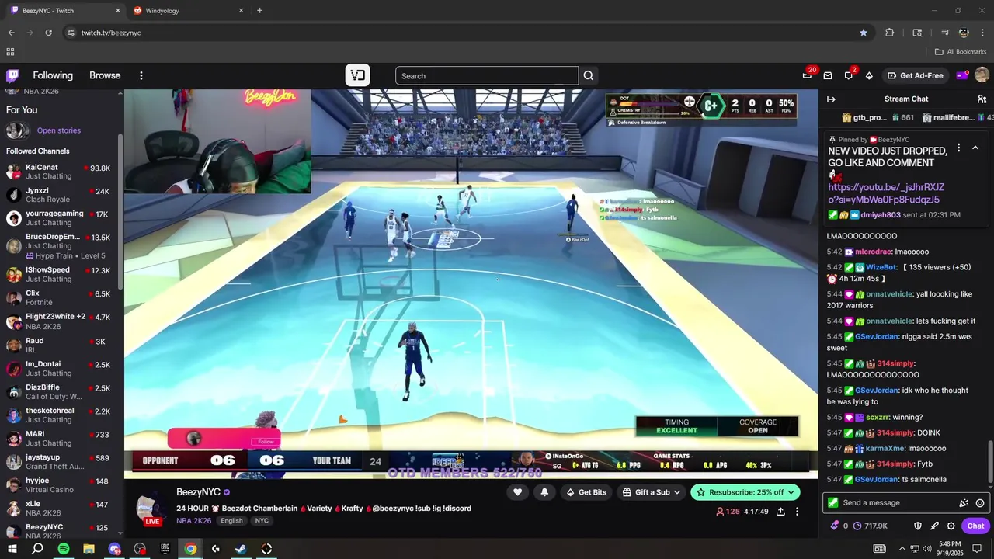
Task: Click the Twitch search field
Action: [487, 75]
